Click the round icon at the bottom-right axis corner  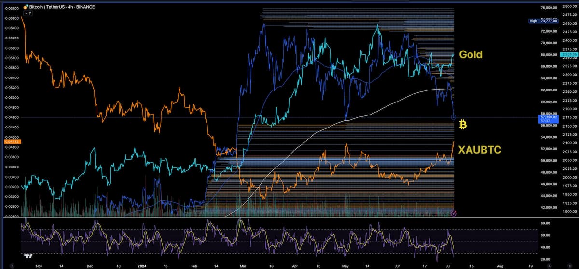pyautogui.click(x=570, y=265)
